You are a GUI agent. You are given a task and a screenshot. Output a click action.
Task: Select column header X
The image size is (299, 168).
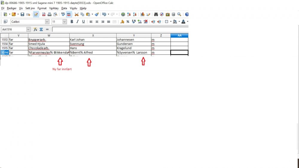tap(93, 36)
